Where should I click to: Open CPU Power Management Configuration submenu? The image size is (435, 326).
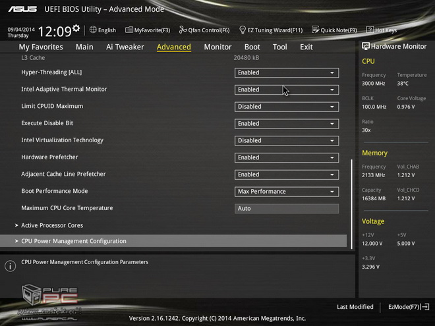[173, 241]
